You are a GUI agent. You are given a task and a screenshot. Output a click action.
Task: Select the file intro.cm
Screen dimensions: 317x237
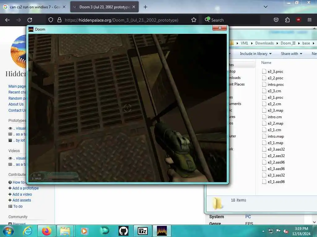[x=272, y=117]
